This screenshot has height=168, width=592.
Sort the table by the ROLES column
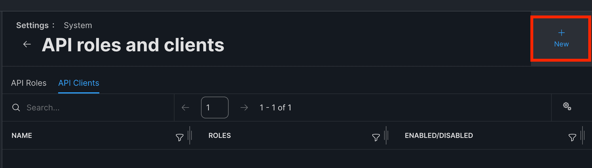pos(219,135)
